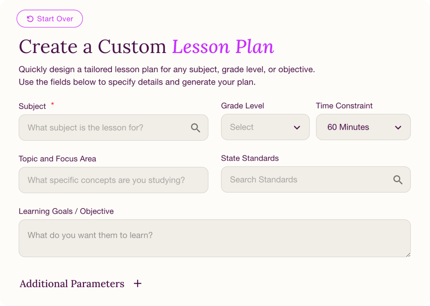Click the Topic and Focus Area input

113,180
